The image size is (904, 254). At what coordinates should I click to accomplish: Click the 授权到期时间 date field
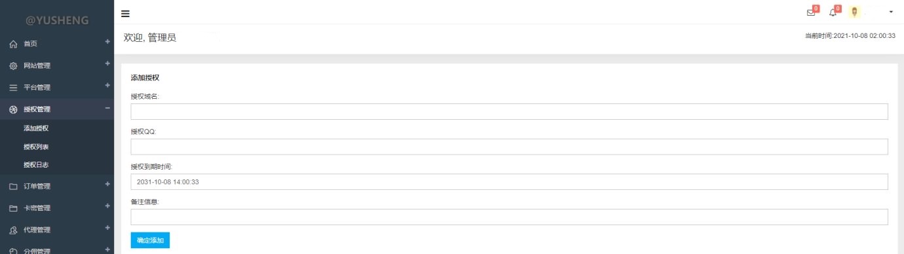click(510, 182)
